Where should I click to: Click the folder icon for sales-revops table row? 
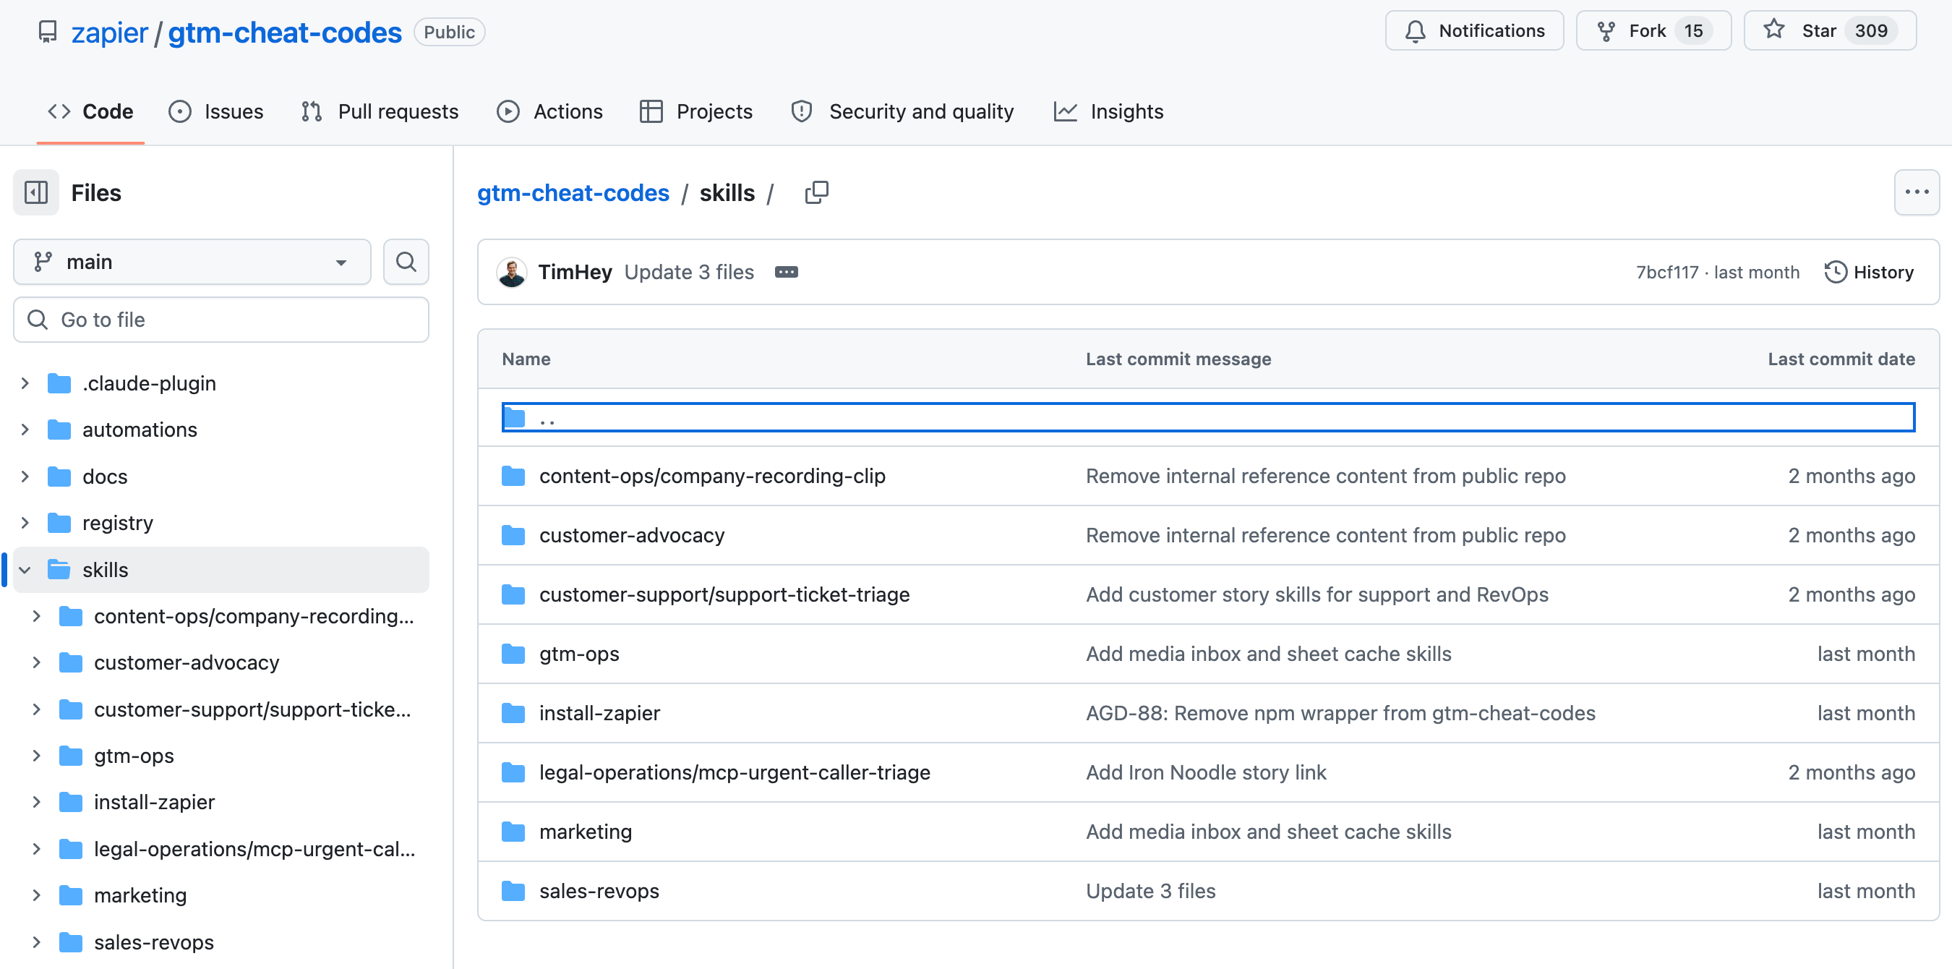tap(513, 891)
